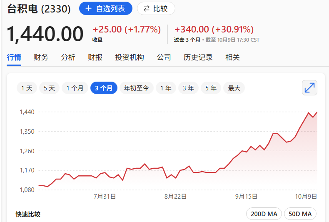Show the 最大 maximum range
Screen dimensions: 329x222
pos(234,88)
